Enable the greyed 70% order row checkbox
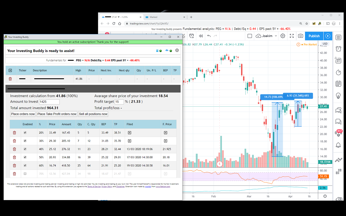The height and width of the screenshot is (216, 346). (x=25, y=174)
